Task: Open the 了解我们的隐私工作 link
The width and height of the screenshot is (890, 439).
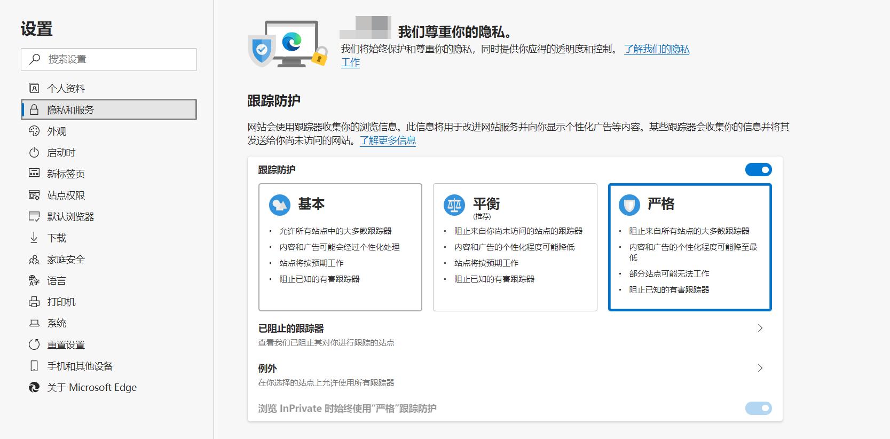Action: tap(657, 49)
